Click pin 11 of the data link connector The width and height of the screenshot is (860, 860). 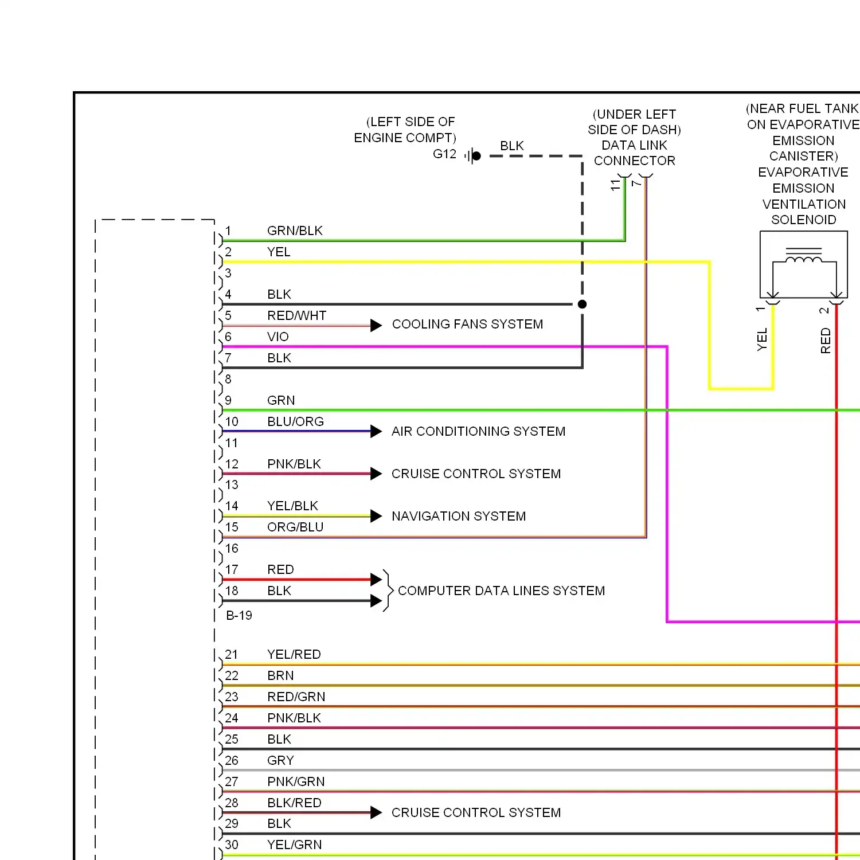coord(616,185)
